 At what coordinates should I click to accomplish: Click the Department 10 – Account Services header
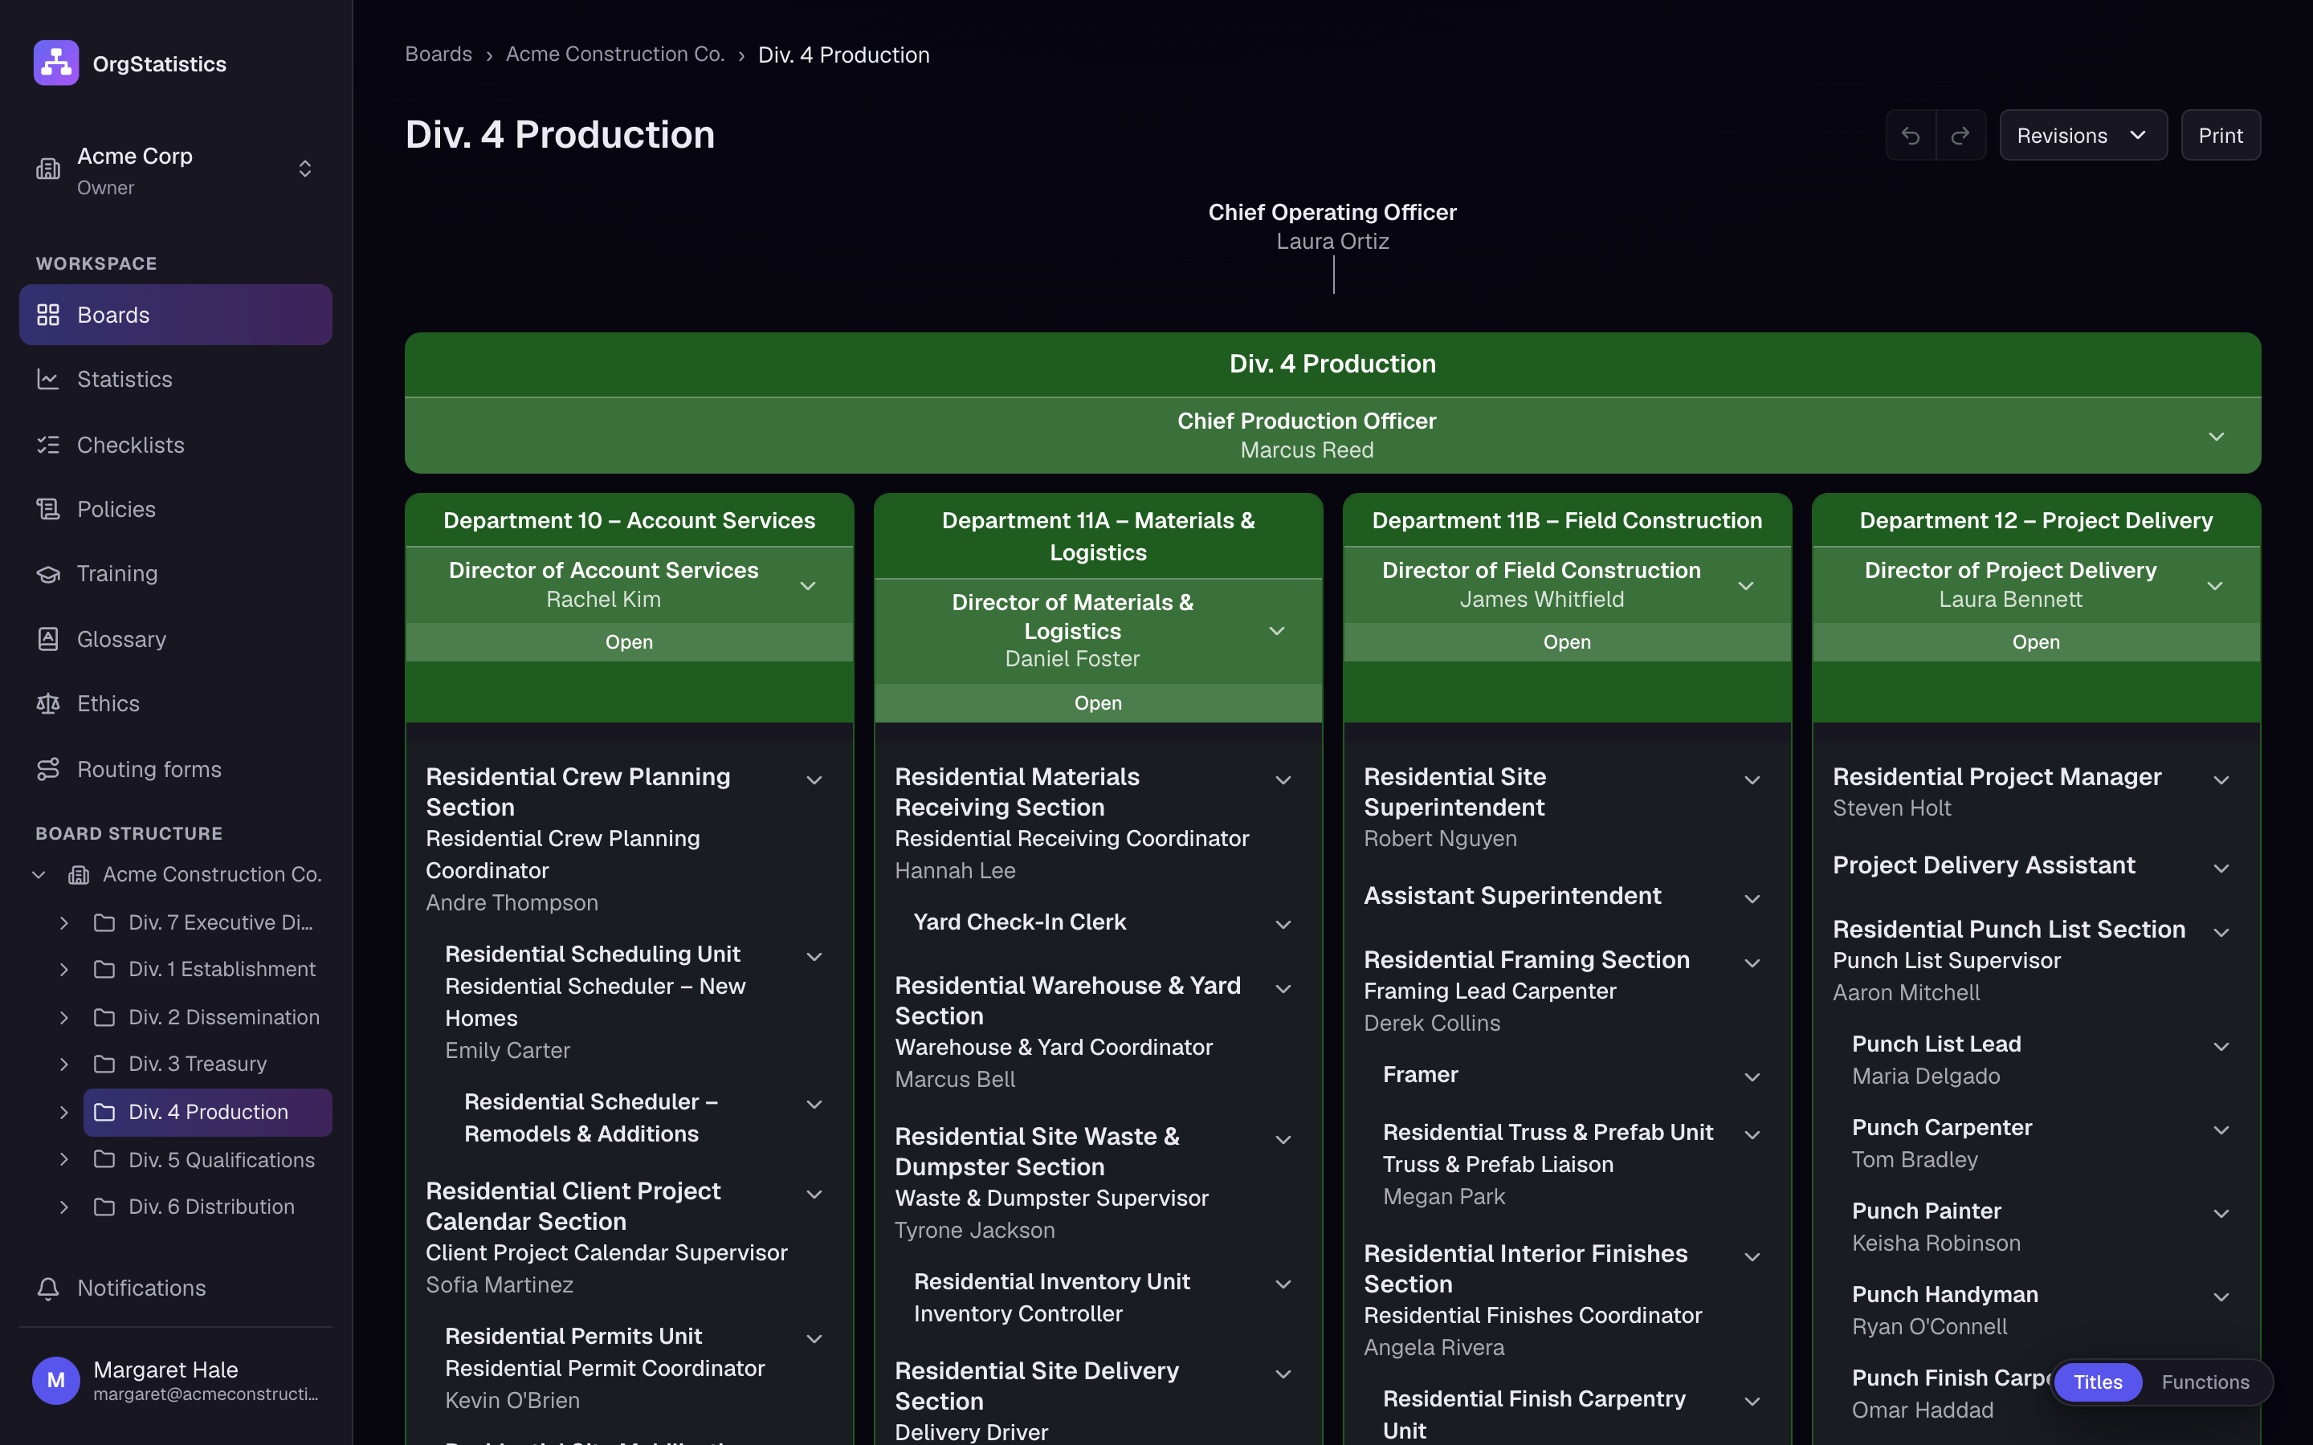(x=629, y=520)
